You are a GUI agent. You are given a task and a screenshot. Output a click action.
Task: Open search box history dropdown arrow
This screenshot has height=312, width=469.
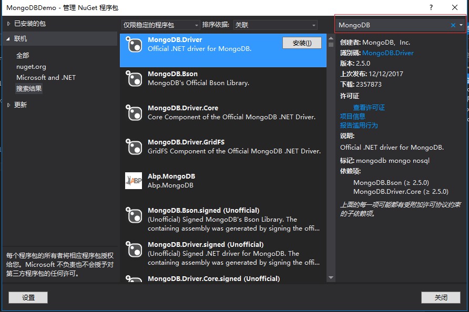tap(461, 25)
